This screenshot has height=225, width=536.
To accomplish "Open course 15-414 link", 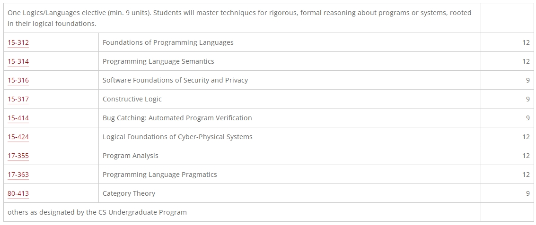I will 18,118.
